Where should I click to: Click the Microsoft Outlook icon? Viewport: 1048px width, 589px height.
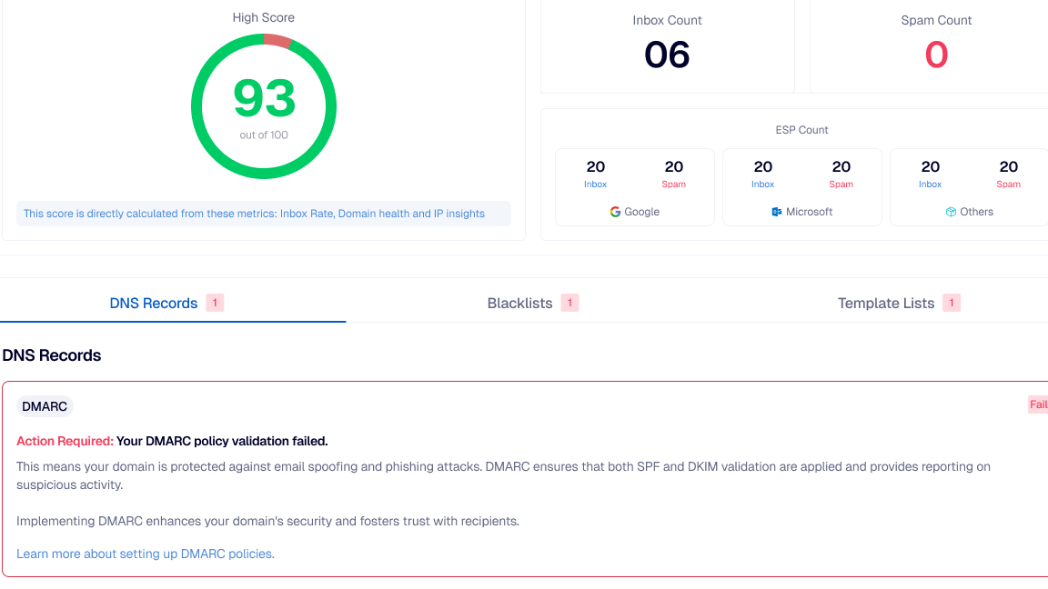coord(777,212)
